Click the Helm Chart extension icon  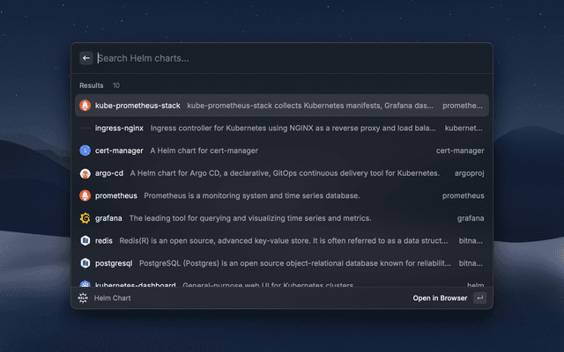tap(84, 298)
